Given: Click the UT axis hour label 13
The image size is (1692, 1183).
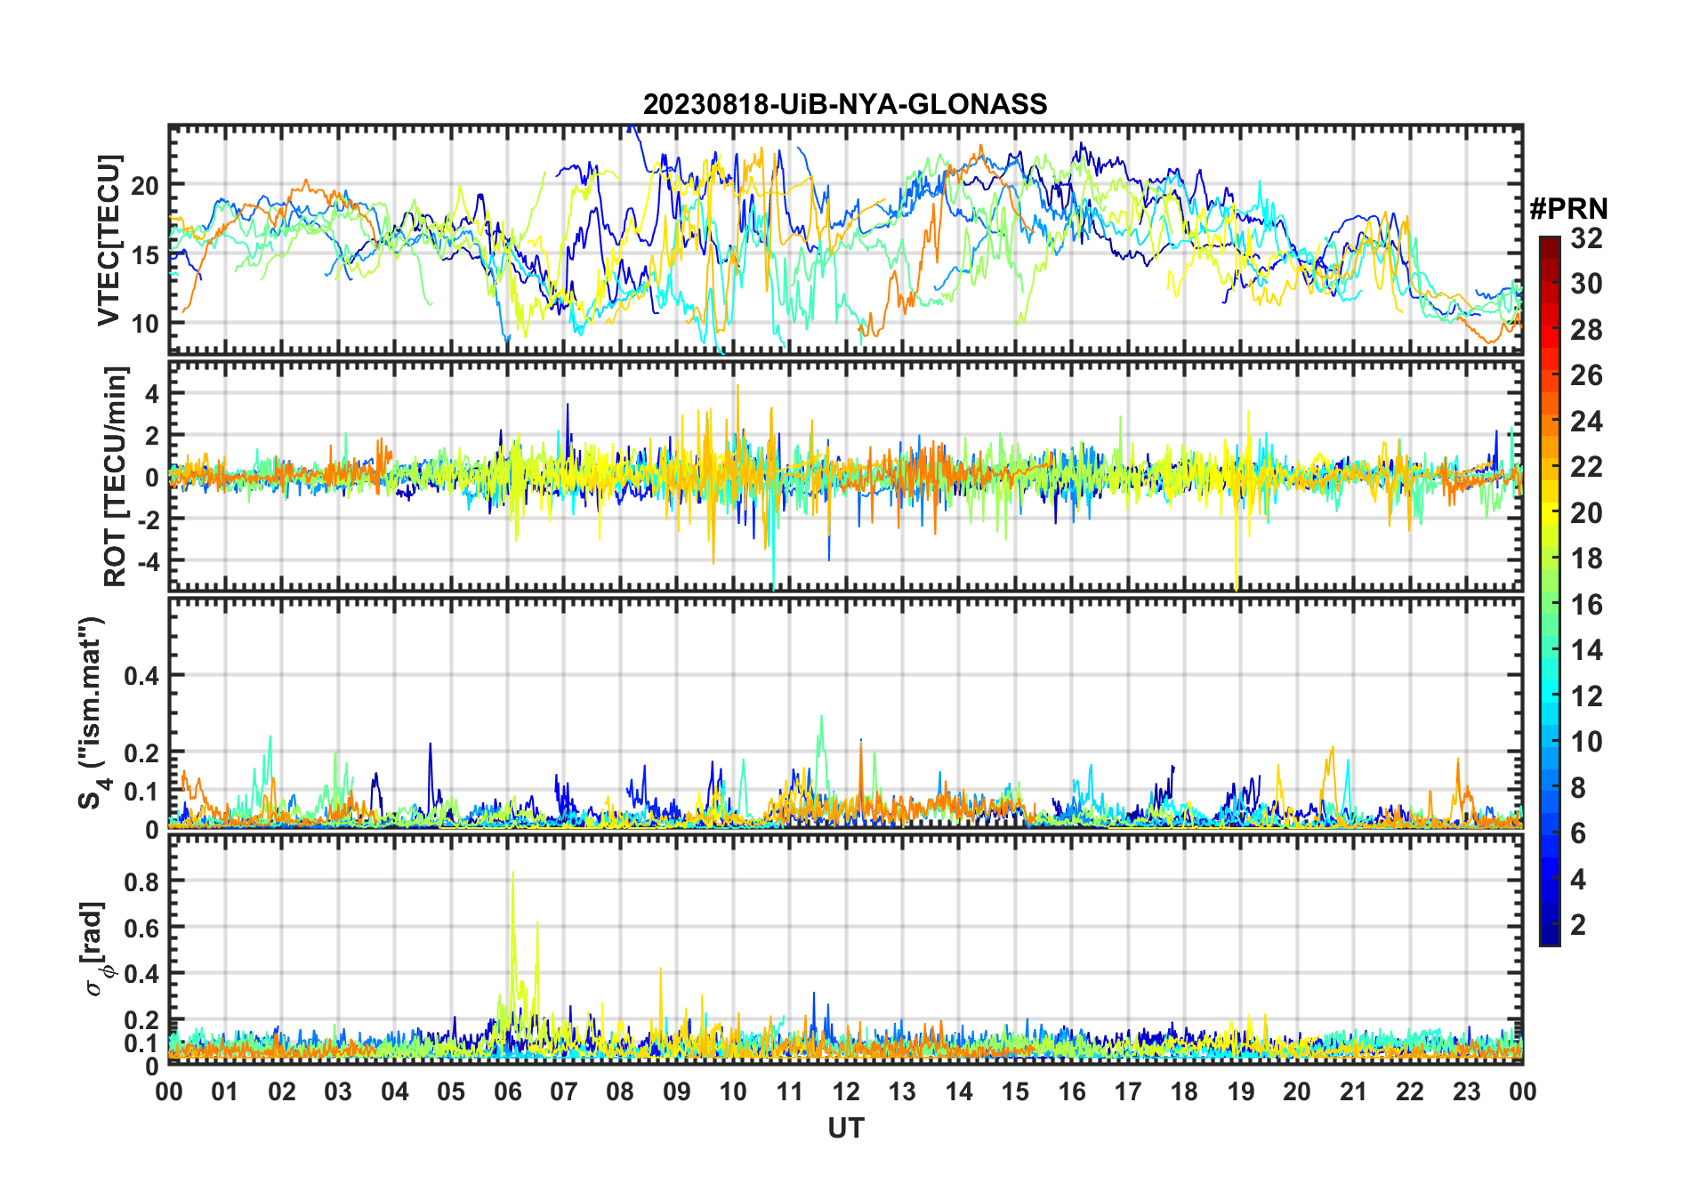Looking at the screenshot, I should coord(902,1092).
